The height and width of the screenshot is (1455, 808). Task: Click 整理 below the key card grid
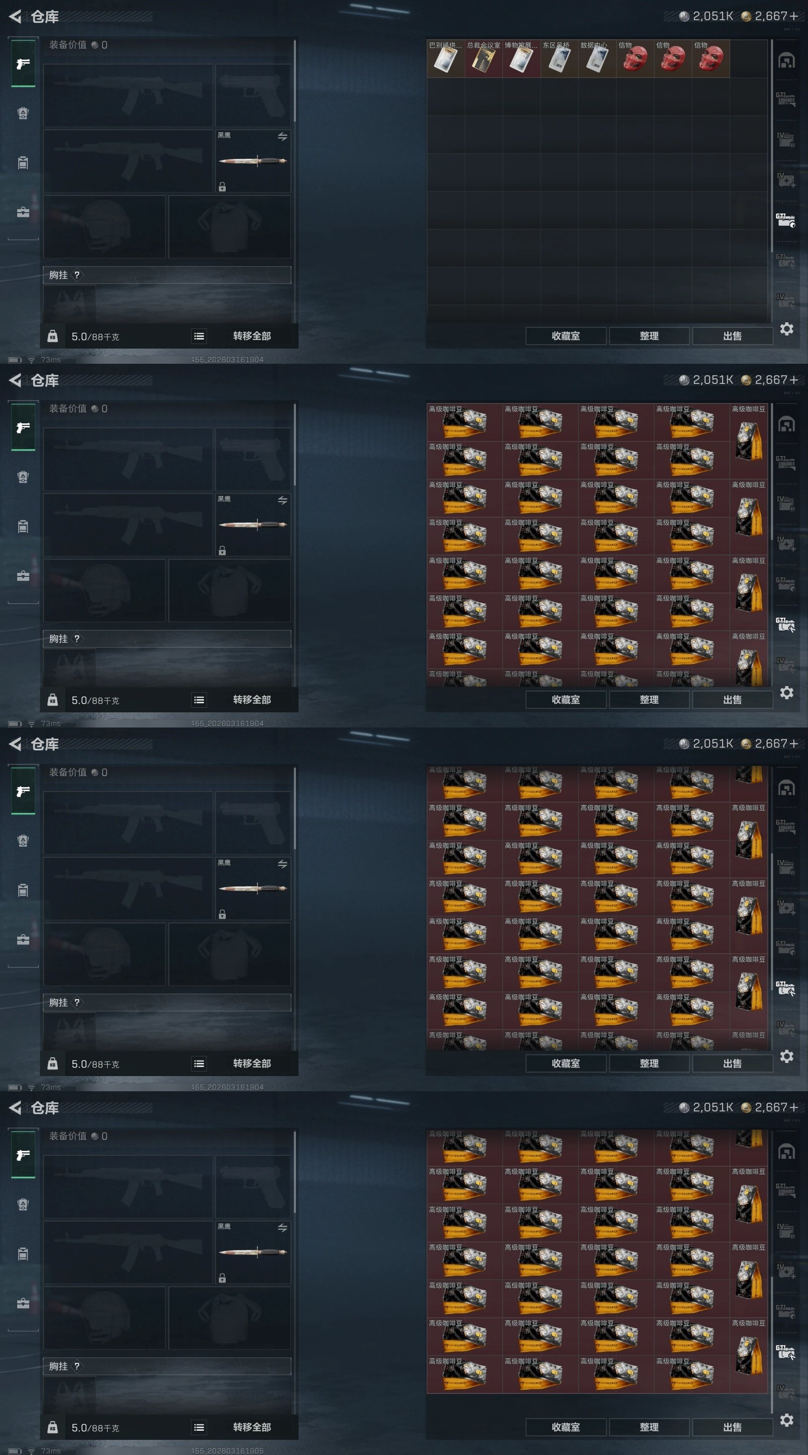tap(649, 336)
